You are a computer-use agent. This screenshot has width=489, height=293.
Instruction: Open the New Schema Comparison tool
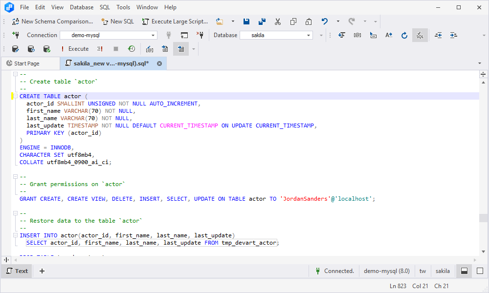(52, 21)
